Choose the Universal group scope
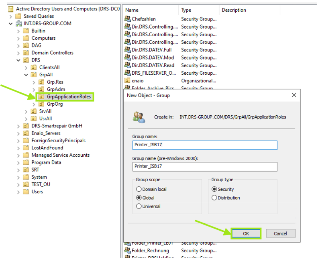Screen dimensions: 320x270 point(139,207)
